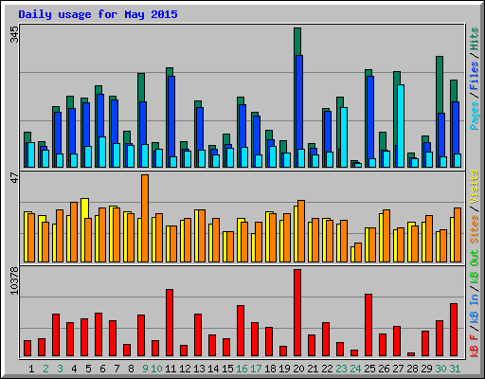
Task: Click the cyan Pages bar for day 23
Action: [x=344, y=137]
